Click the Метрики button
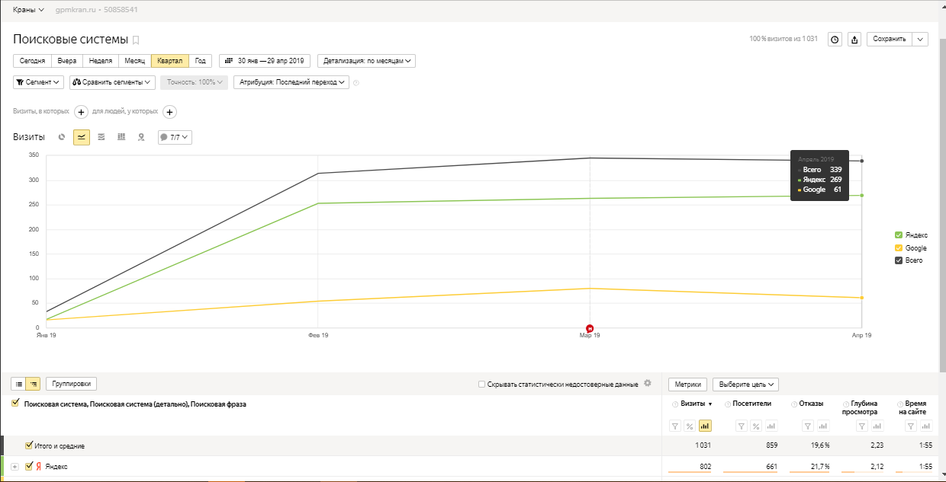946x482 pixels. click(x=687, y=385)
